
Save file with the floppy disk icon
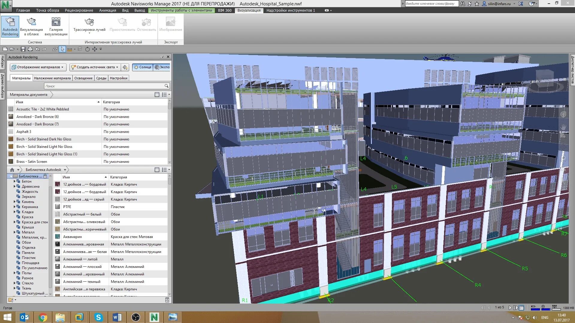pos(23,49)
